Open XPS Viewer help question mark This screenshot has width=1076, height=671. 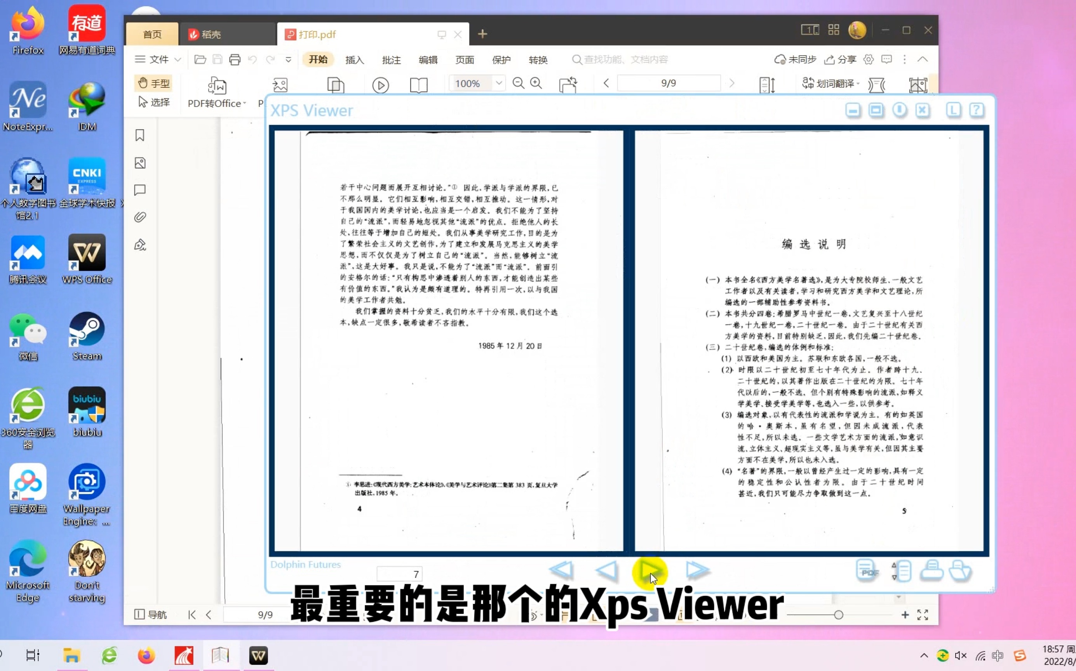coord(977,110)
